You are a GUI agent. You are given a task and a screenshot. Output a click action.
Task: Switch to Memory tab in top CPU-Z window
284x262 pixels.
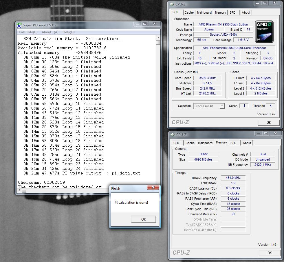click(x=220, y=12)
